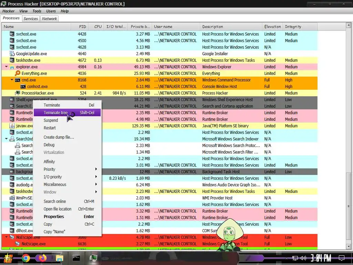
Task: Click the taskhostw.exe 4672 icon
Action: point(12,60)
